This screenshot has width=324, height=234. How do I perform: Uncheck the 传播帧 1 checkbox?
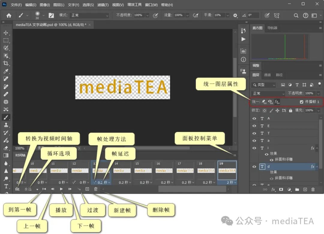coord(301,102)
